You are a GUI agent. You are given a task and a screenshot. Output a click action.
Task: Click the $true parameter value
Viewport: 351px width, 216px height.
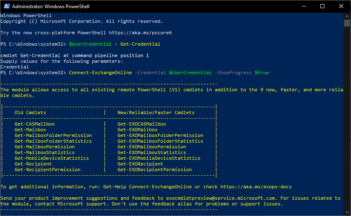pyautogui.click(x=262, y=73)
